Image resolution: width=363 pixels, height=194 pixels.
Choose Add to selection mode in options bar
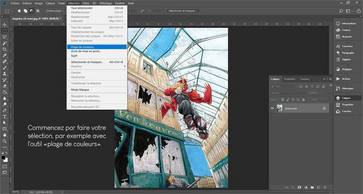(x=25, y=11)
